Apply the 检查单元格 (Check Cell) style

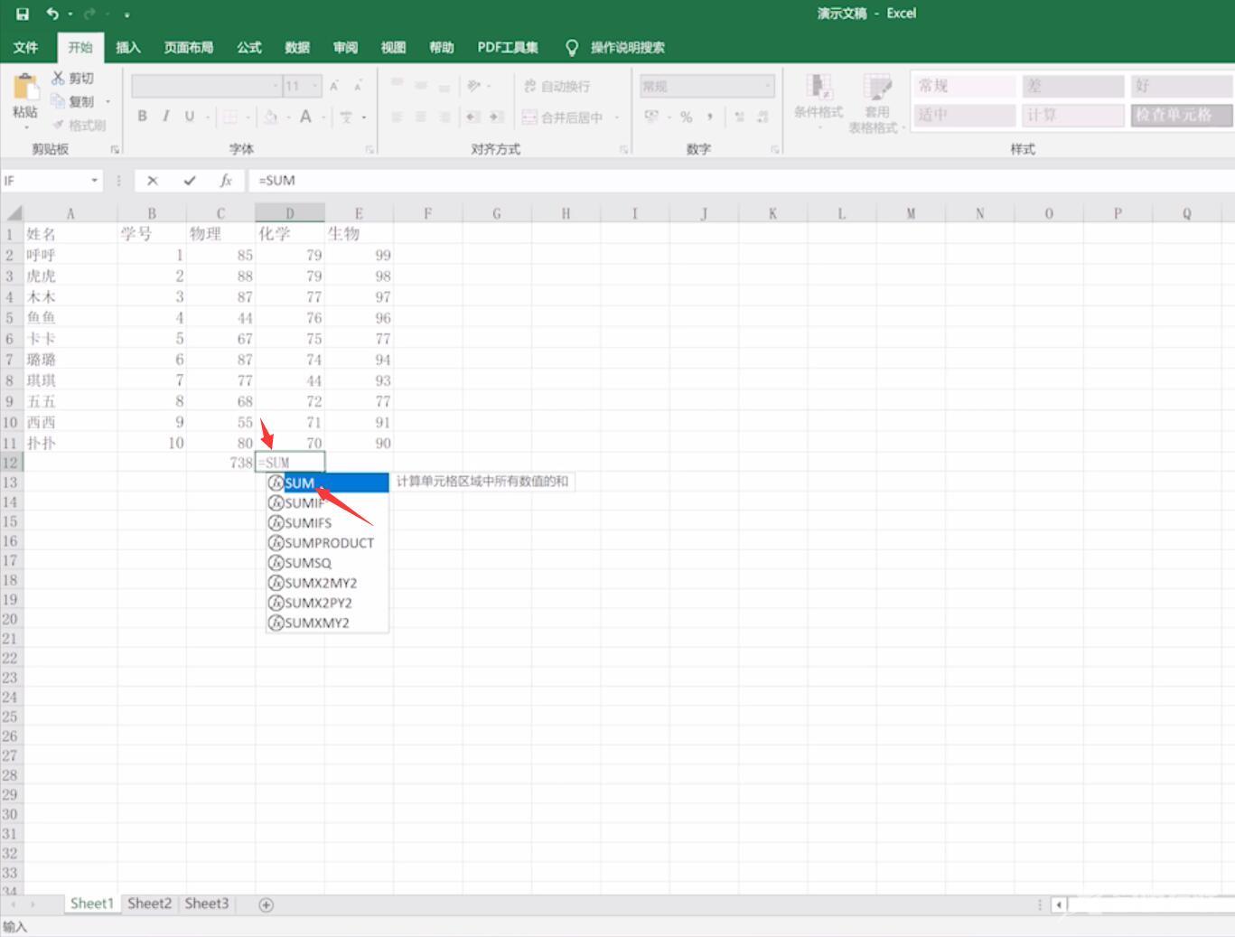(x=1182, y=115)
